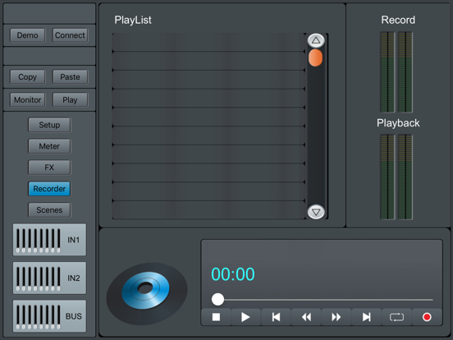Open the FX page
This screenshot has width=453, height=340.
(49, 168)
